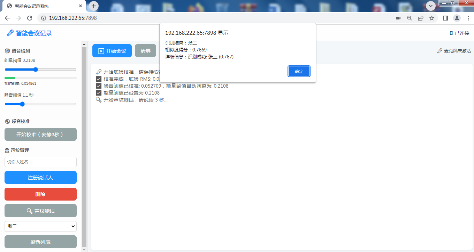Click the browser back arrow
474x252 pixels.
tap(7, 18)
